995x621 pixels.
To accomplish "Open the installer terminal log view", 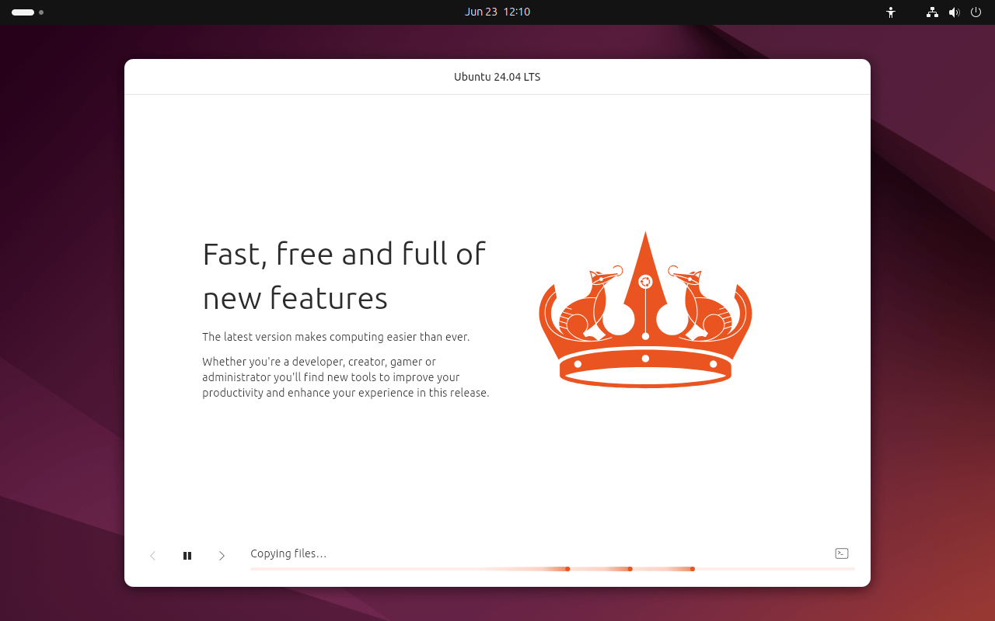I will tap(841, 553).
